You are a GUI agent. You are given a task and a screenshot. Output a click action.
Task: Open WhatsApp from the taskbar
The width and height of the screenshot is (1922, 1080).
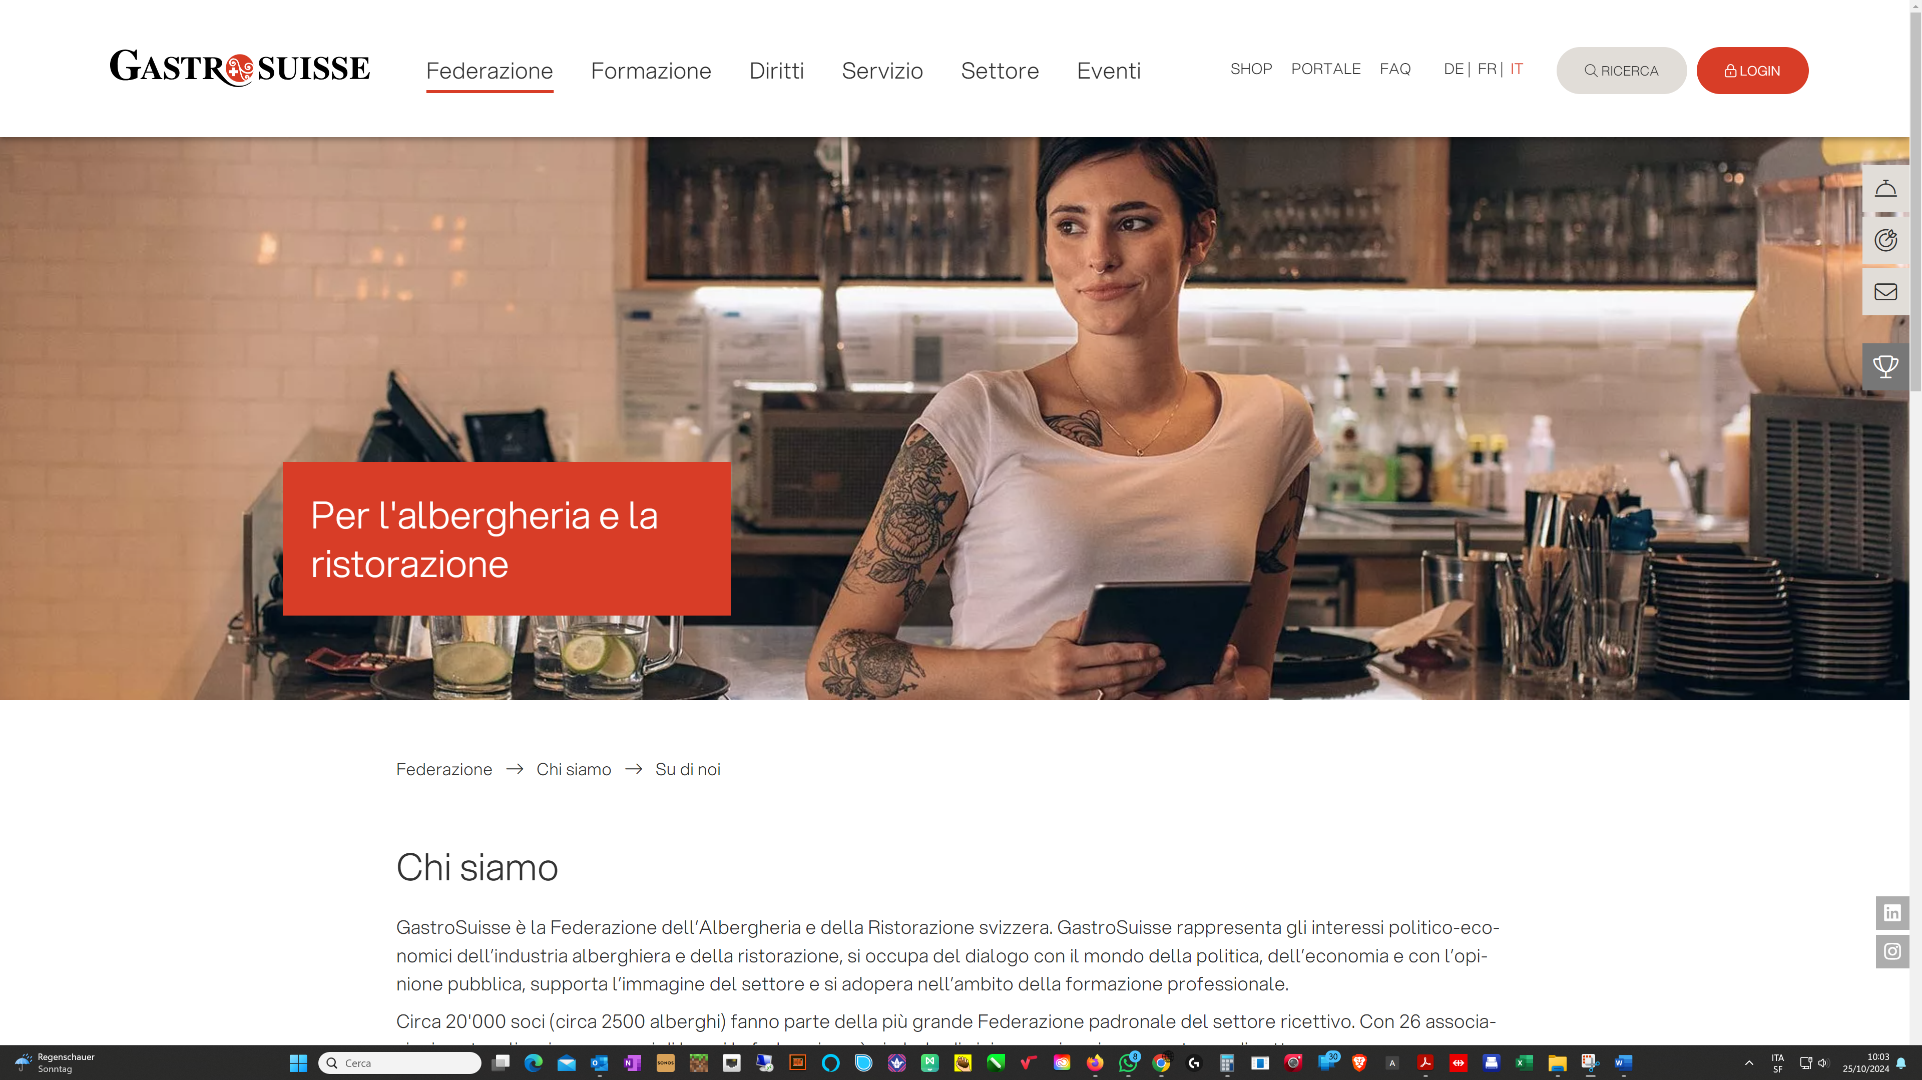coord(1127,1063)
